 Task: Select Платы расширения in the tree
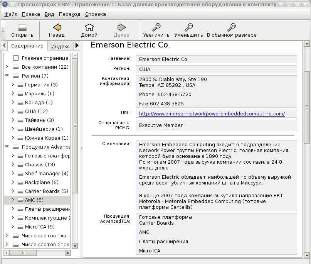point(48,209)
